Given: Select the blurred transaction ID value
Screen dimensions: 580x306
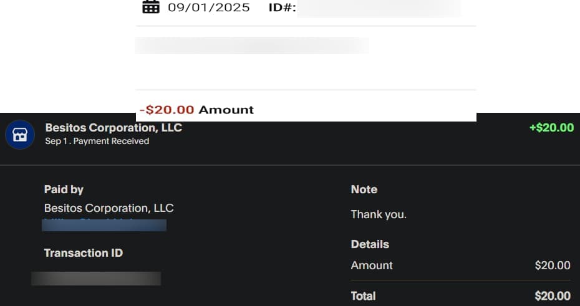Looking at the screenshot, I should (x=96, y=279).
